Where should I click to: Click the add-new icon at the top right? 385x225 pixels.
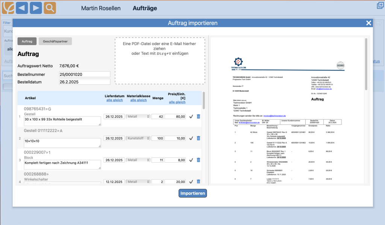(x=380, y=5)
